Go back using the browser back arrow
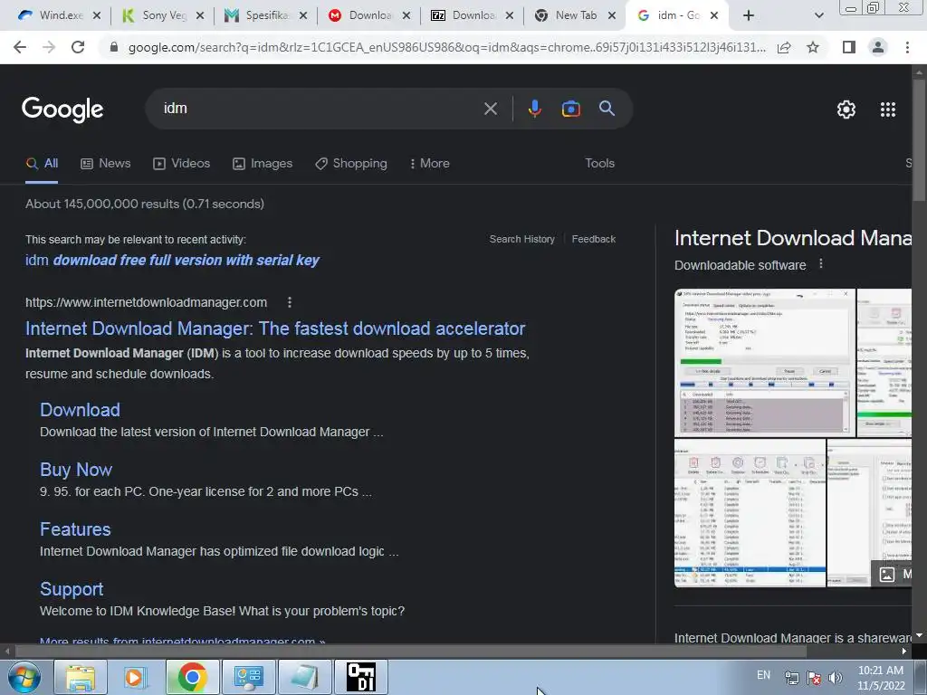 point(20,47)
